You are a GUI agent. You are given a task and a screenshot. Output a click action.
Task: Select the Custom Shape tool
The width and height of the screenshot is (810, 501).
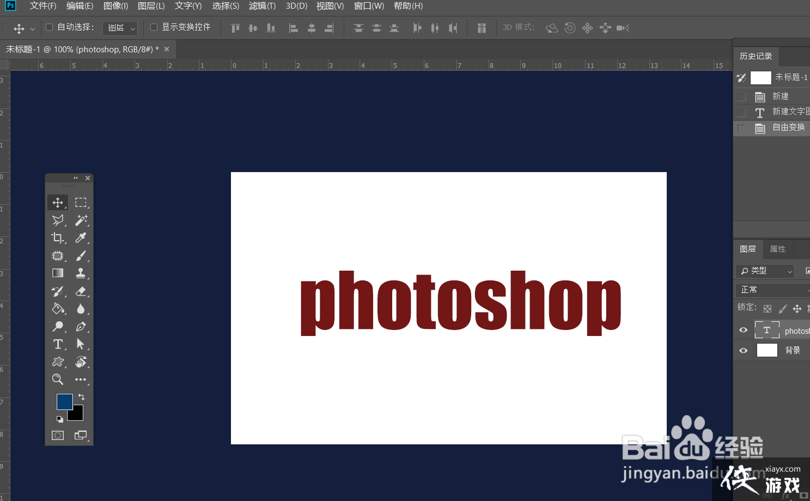click(x=58, y=362)
